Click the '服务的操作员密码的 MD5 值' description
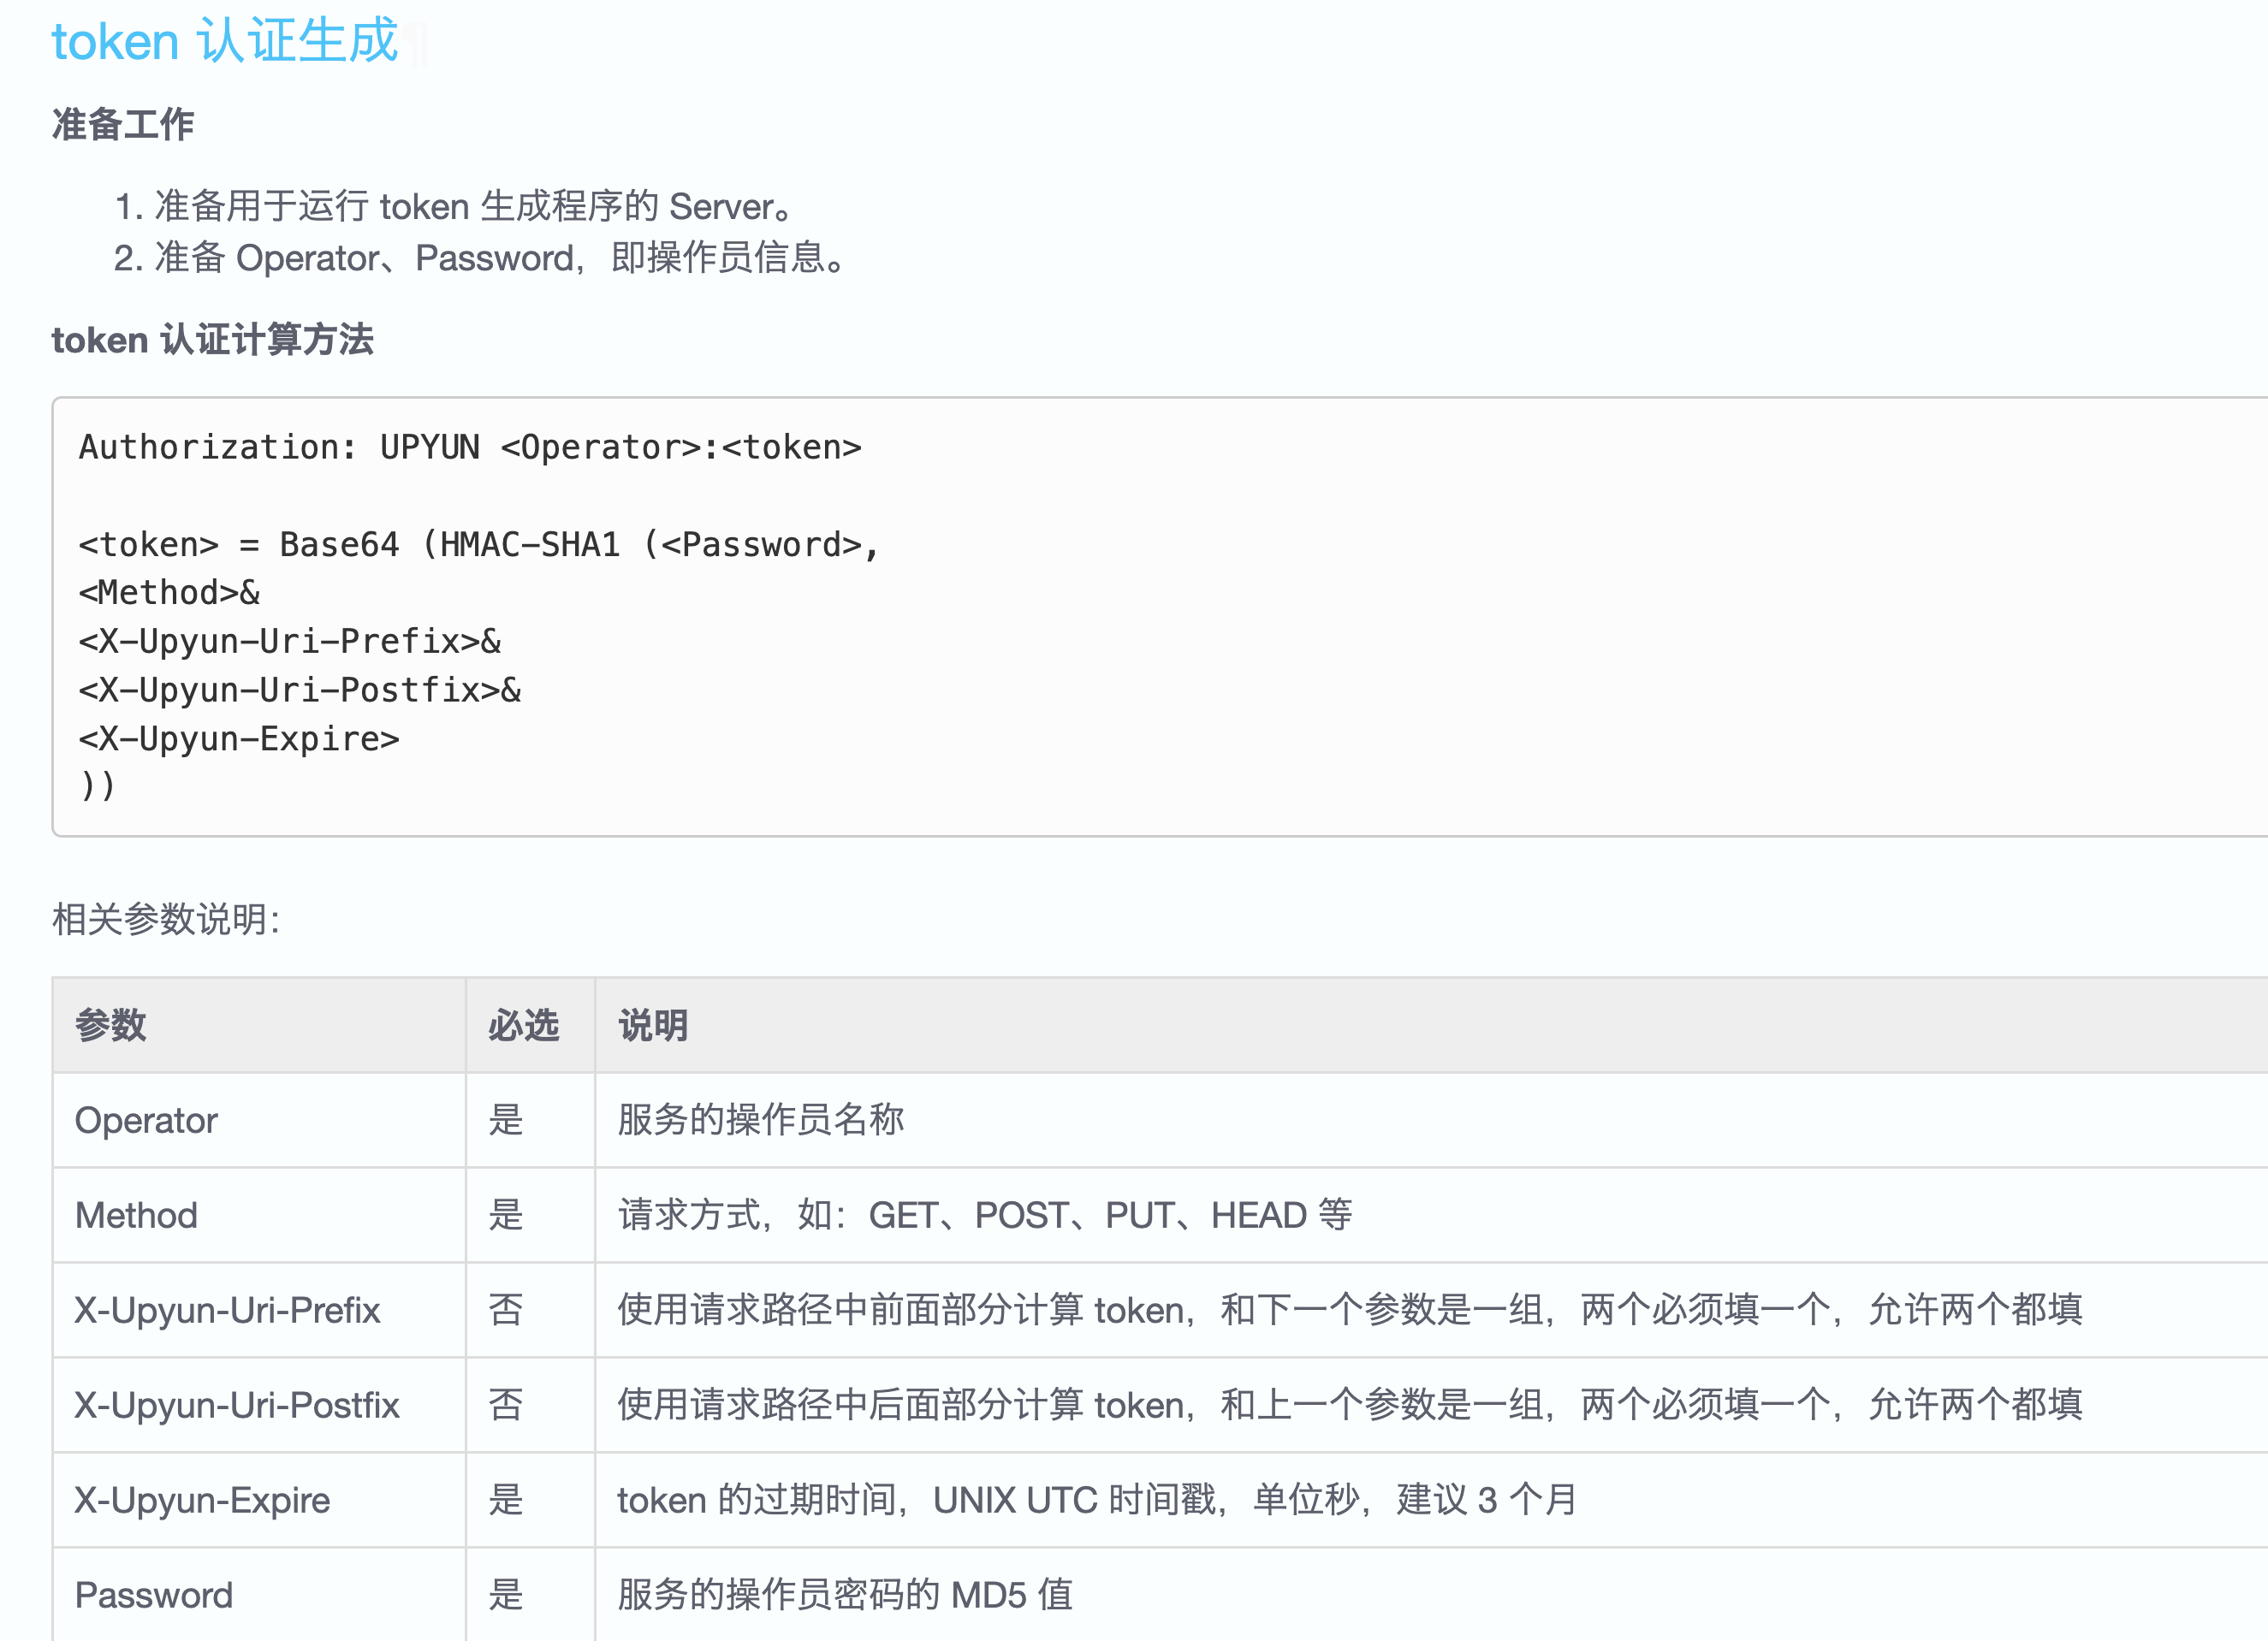 click(x=845, y=1595)
